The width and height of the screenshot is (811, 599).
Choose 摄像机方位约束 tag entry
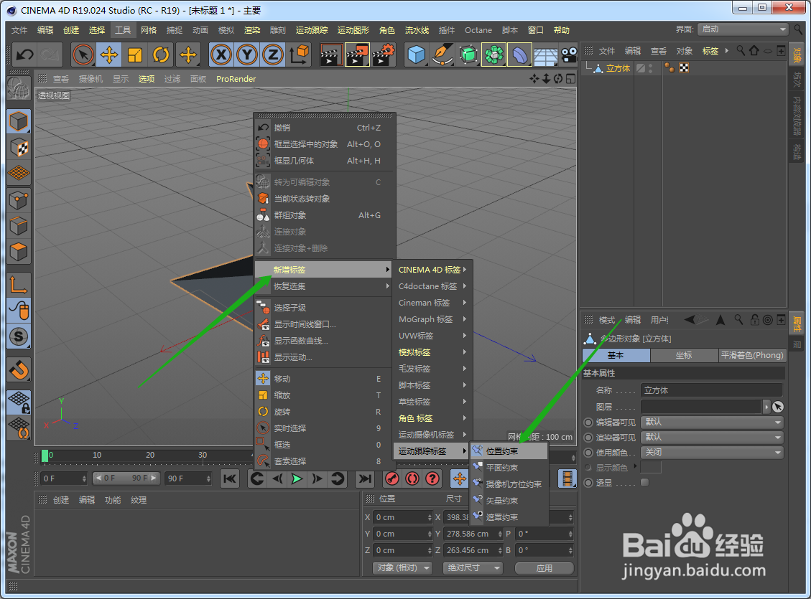coord(509,484)
